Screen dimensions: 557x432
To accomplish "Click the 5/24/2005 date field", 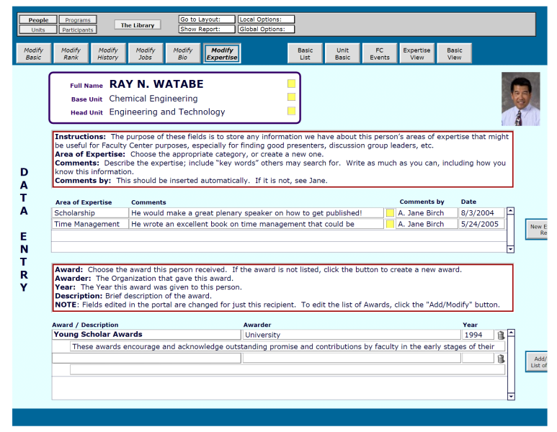I will pos(481,224).
